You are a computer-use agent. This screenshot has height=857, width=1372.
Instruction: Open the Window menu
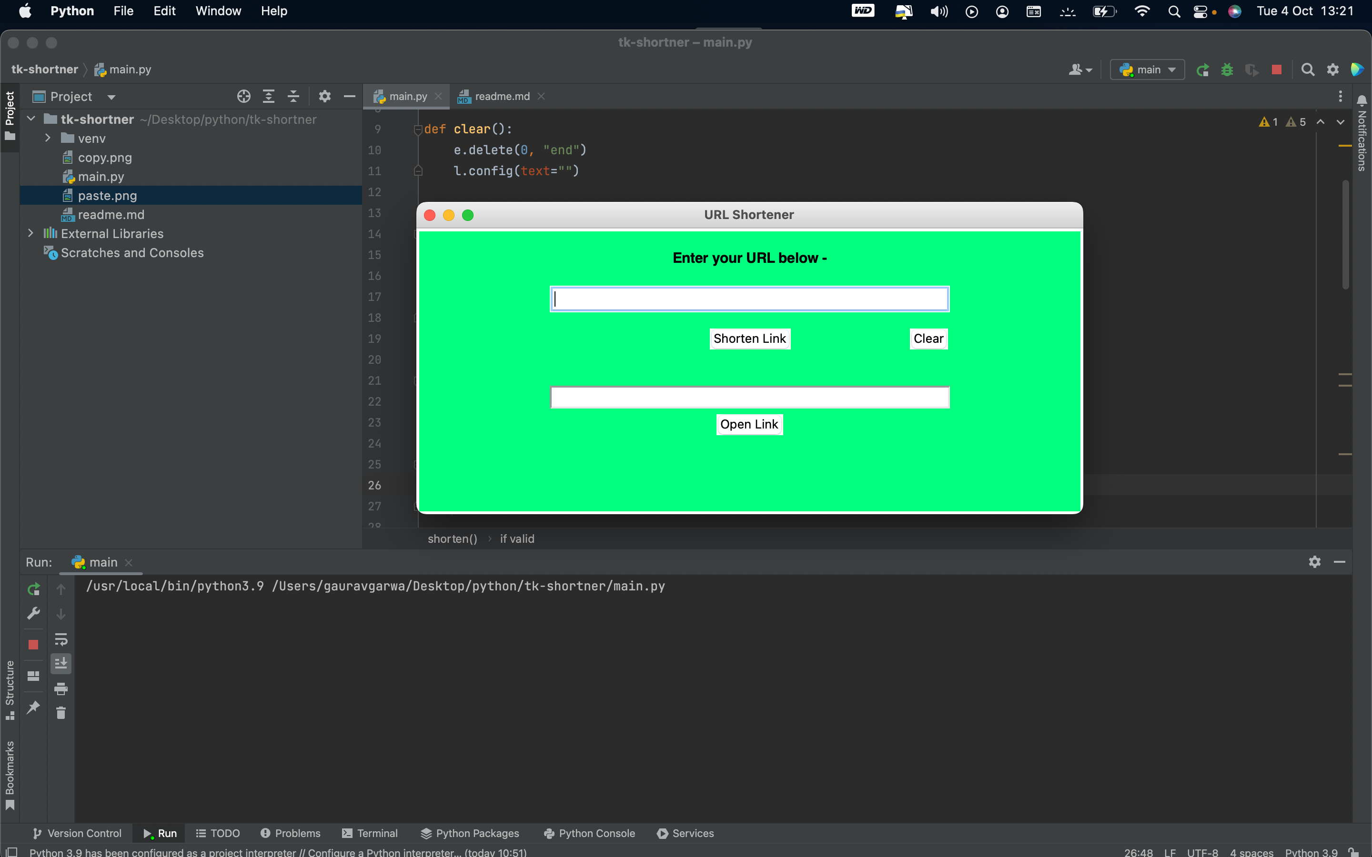pyautogui.click(x=218, y=11)
